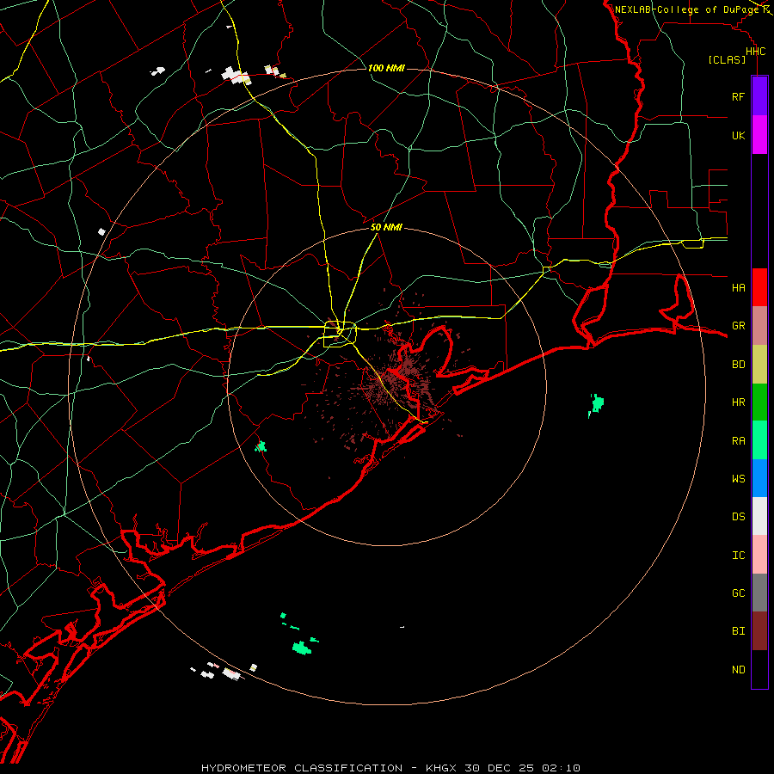Screen dimensions: 774x774
Task: Click the HA red legend swatch
Action: pos(759,287)
